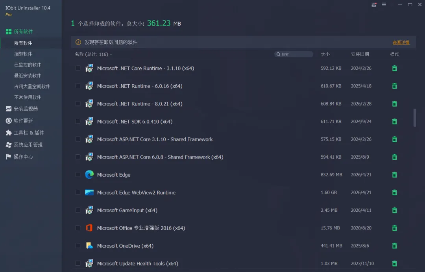Click trash icon for Microsoft OneDrive (x64)
The width and height of the screenshot is (425, 272).
tap(394, 246)
